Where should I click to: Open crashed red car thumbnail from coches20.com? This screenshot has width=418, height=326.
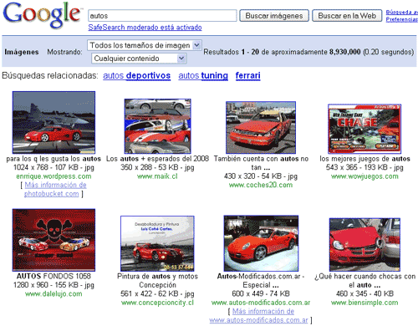261,127
